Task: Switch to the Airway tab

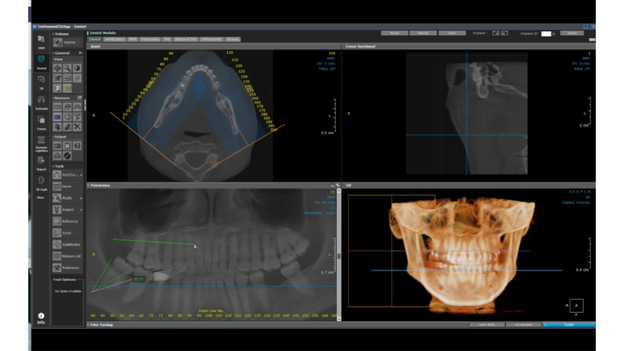Action: pos(233,40)
